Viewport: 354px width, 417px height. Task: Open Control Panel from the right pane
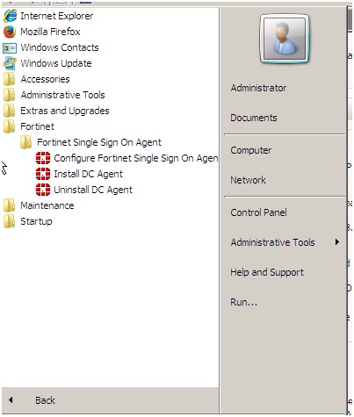tap(258, 212)
